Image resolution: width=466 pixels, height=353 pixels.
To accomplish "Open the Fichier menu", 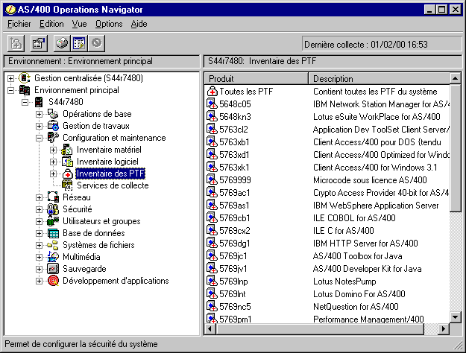I will click(x=19, y=24).
